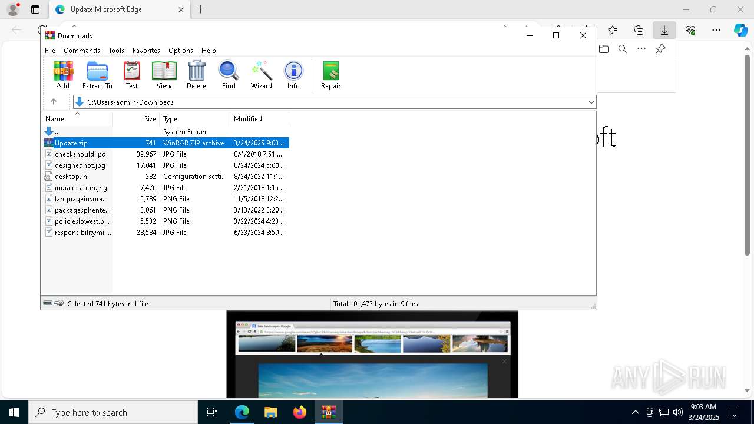Launch the Wizard tool
The image size is (754, 424).
(x=261, y=75)
